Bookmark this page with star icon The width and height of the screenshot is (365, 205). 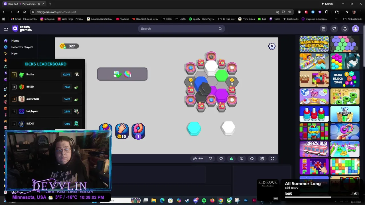point(290,12)
